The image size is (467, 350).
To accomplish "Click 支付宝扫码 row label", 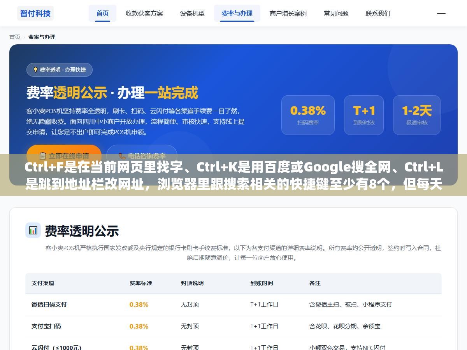I will (46, 326).
